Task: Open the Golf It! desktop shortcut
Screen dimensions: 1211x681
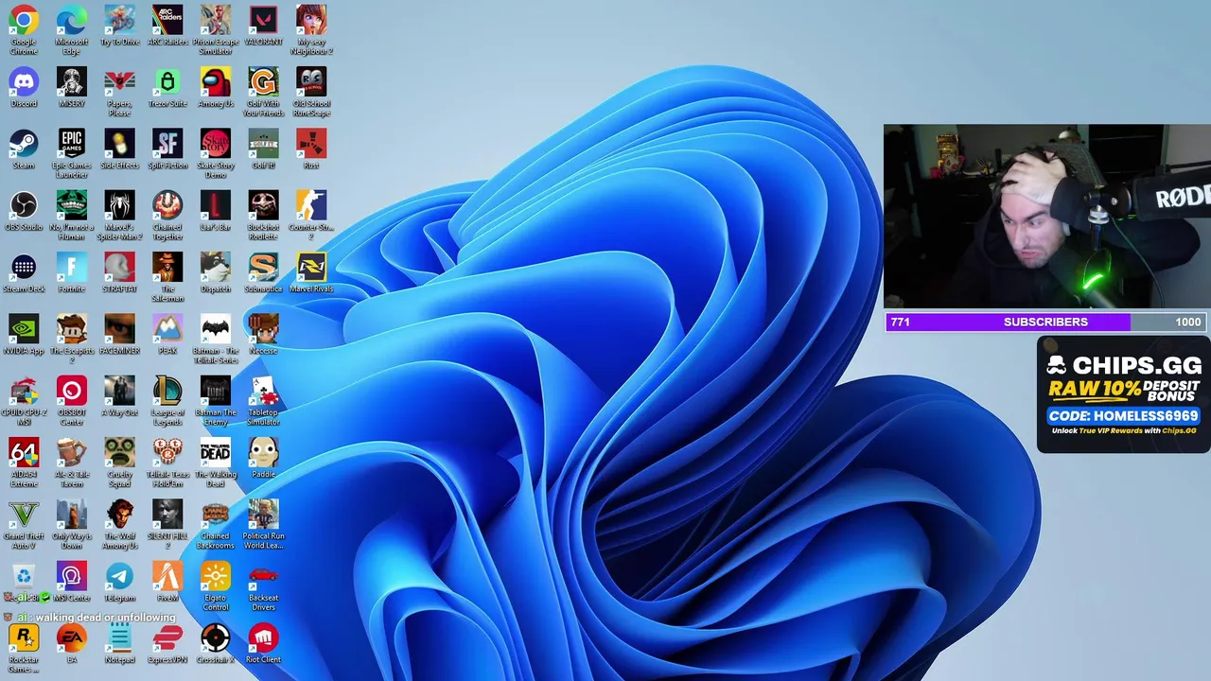Action: tap(263, 144)
